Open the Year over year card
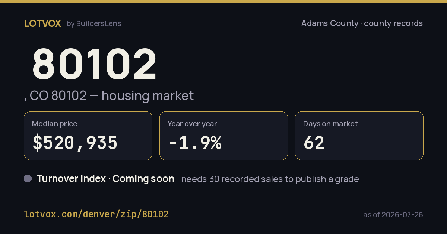This screenshot has height=234, width=447. (x=223, y=136)
